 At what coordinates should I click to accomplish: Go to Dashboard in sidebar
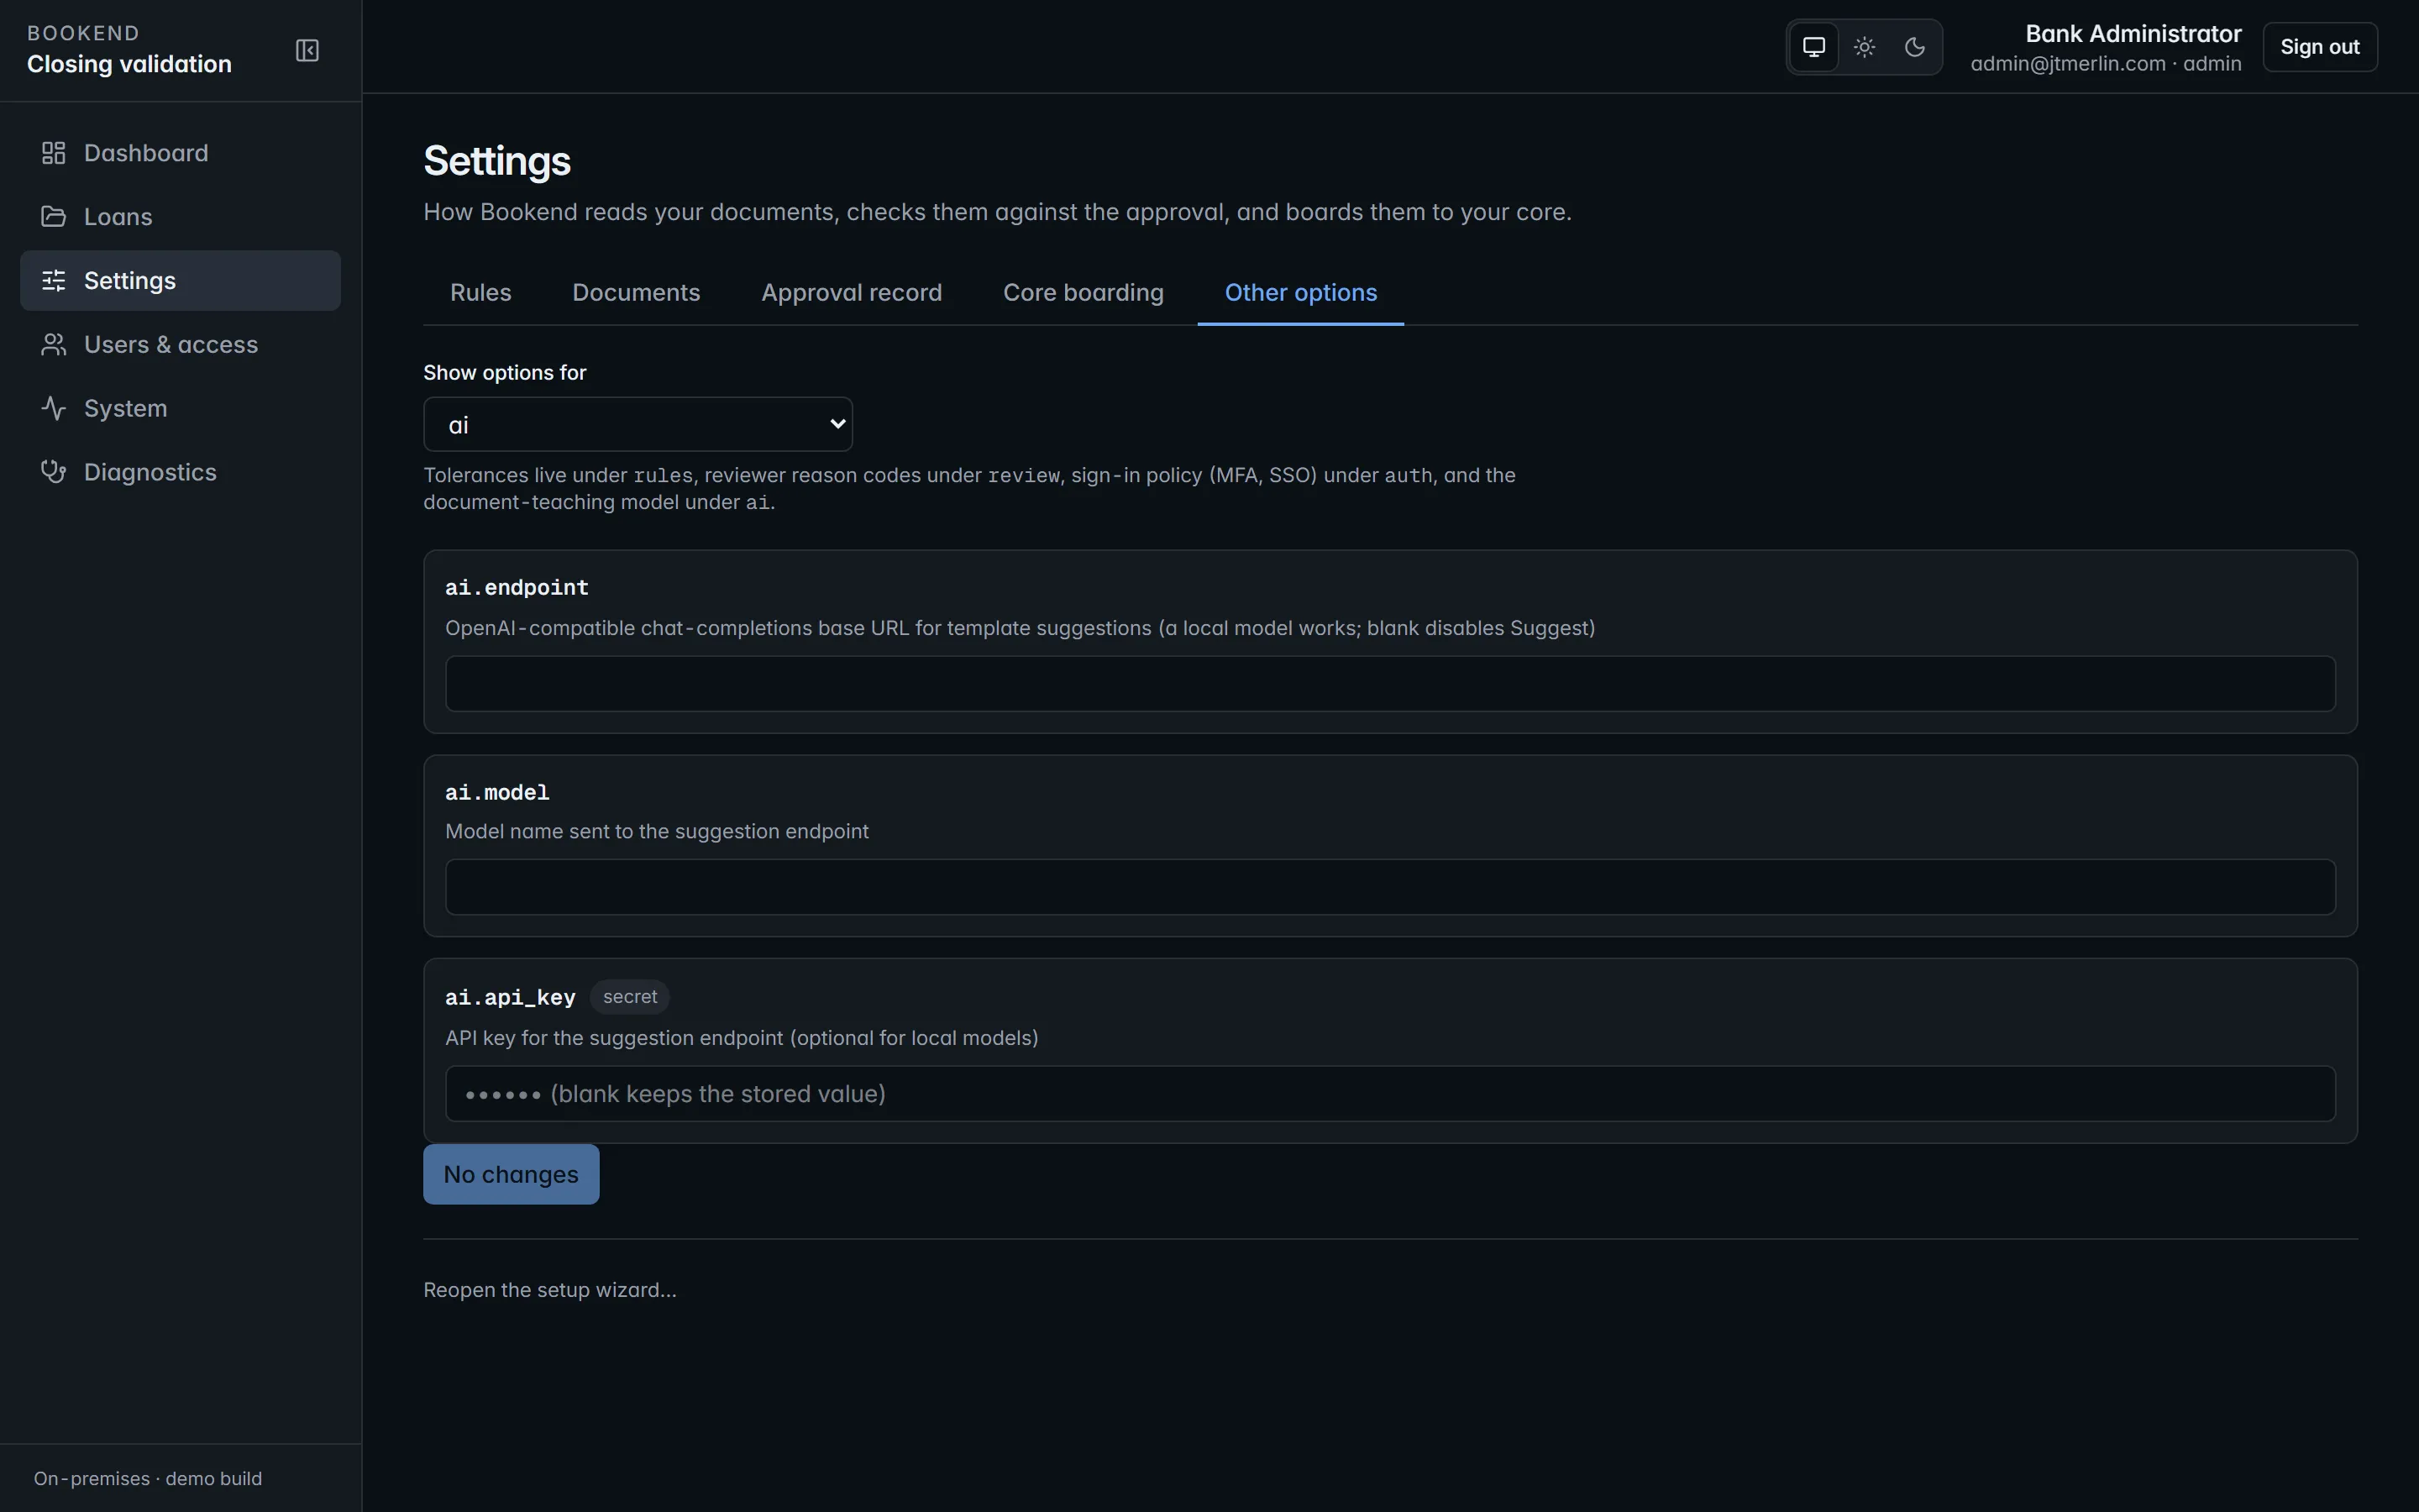(180, 153)
